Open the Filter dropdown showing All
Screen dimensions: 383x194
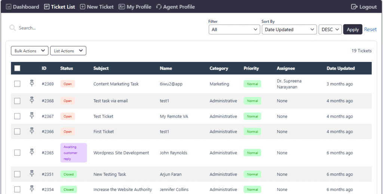[x=234, y=29]
